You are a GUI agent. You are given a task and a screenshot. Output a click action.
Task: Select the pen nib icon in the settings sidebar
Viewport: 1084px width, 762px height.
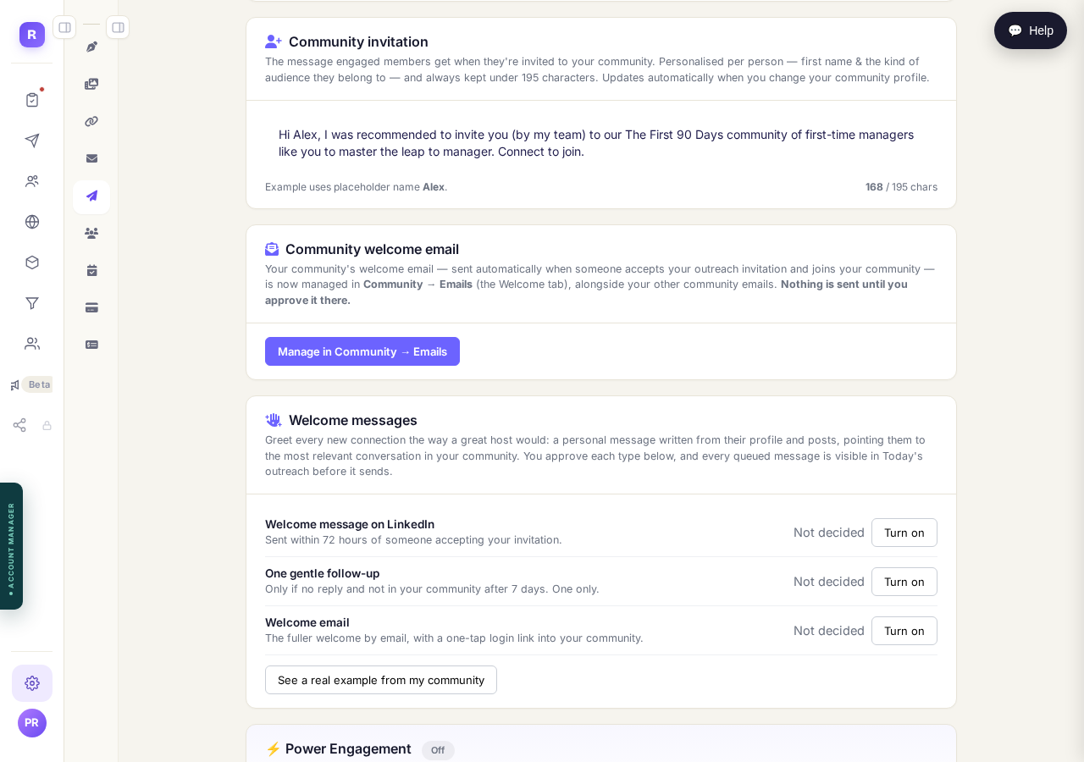[x=91, y=47]
